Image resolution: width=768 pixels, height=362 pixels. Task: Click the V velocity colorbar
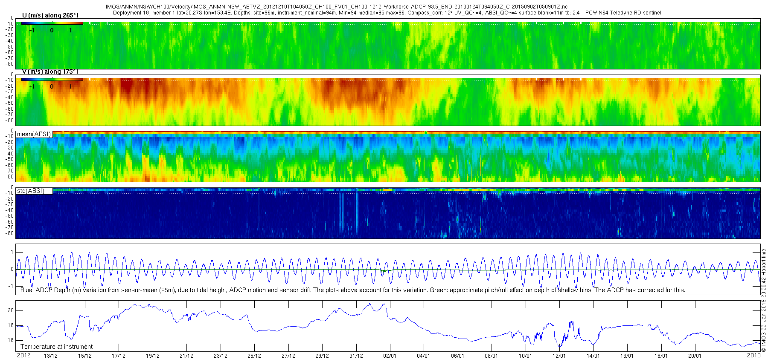click(x=52, y=79)
